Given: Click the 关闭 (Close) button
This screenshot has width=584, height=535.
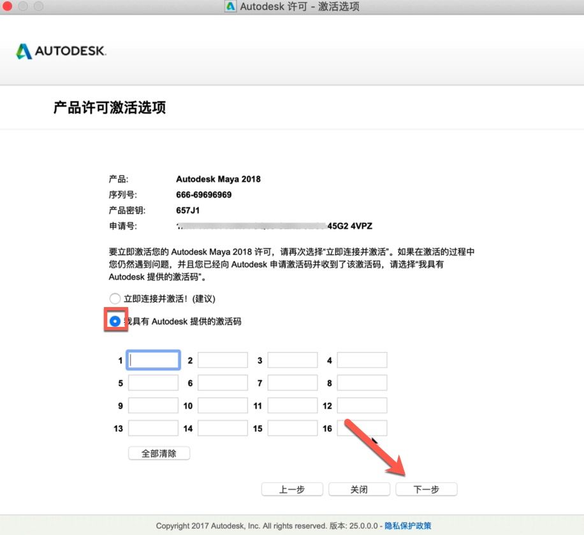Looking at the screenshot, I should pos(359,489).
